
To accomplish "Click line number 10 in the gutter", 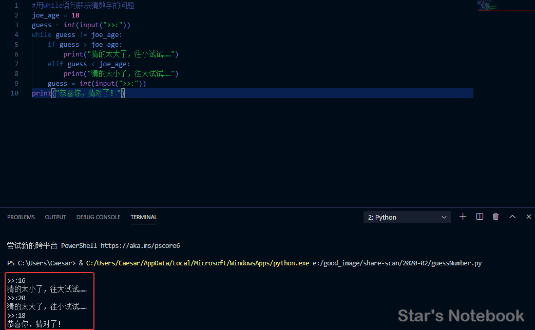I will click(14, 93).
